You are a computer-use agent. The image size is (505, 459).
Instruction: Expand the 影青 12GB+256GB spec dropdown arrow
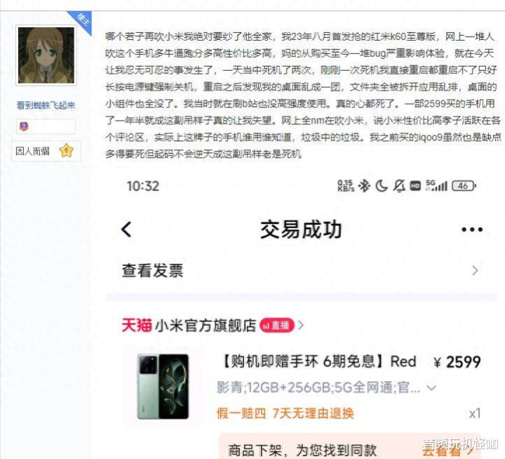tap(431, 388)
